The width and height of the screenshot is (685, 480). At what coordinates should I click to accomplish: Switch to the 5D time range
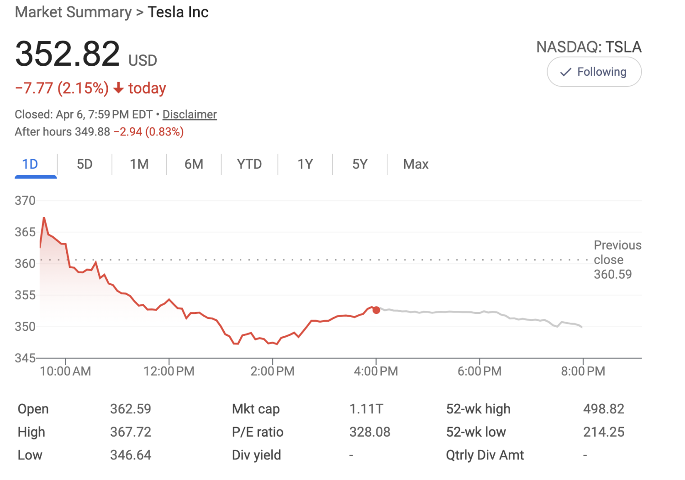pyautogui.click(x=84, y=164)
